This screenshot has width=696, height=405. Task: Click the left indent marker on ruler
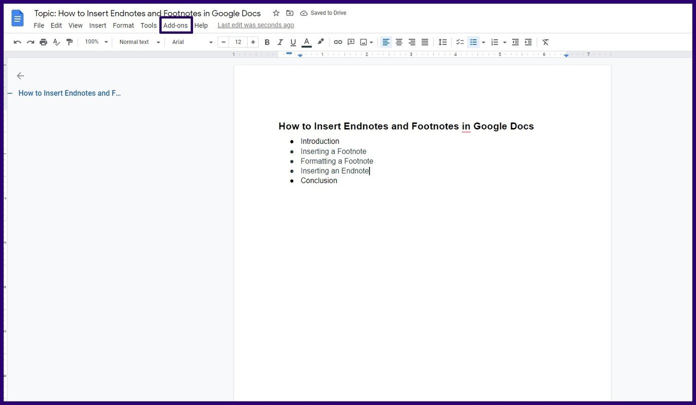coord(300,55)
